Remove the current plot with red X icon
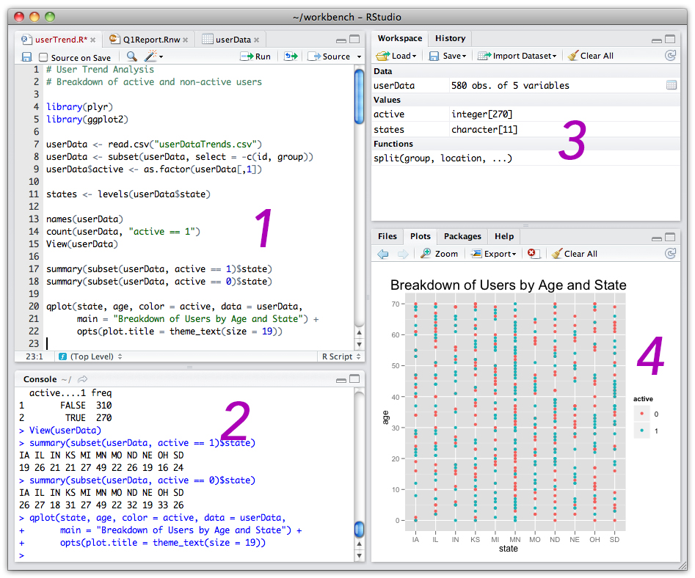 (534, 254)
